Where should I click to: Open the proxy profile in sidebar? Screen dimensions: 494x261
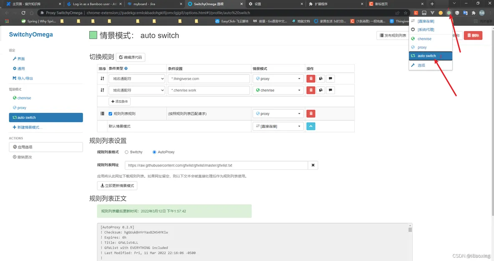coord(20,107)
